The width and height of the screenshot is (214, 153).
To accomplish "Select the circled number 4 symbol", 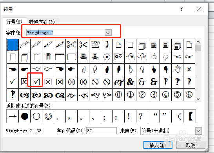I will pos(165,95).
